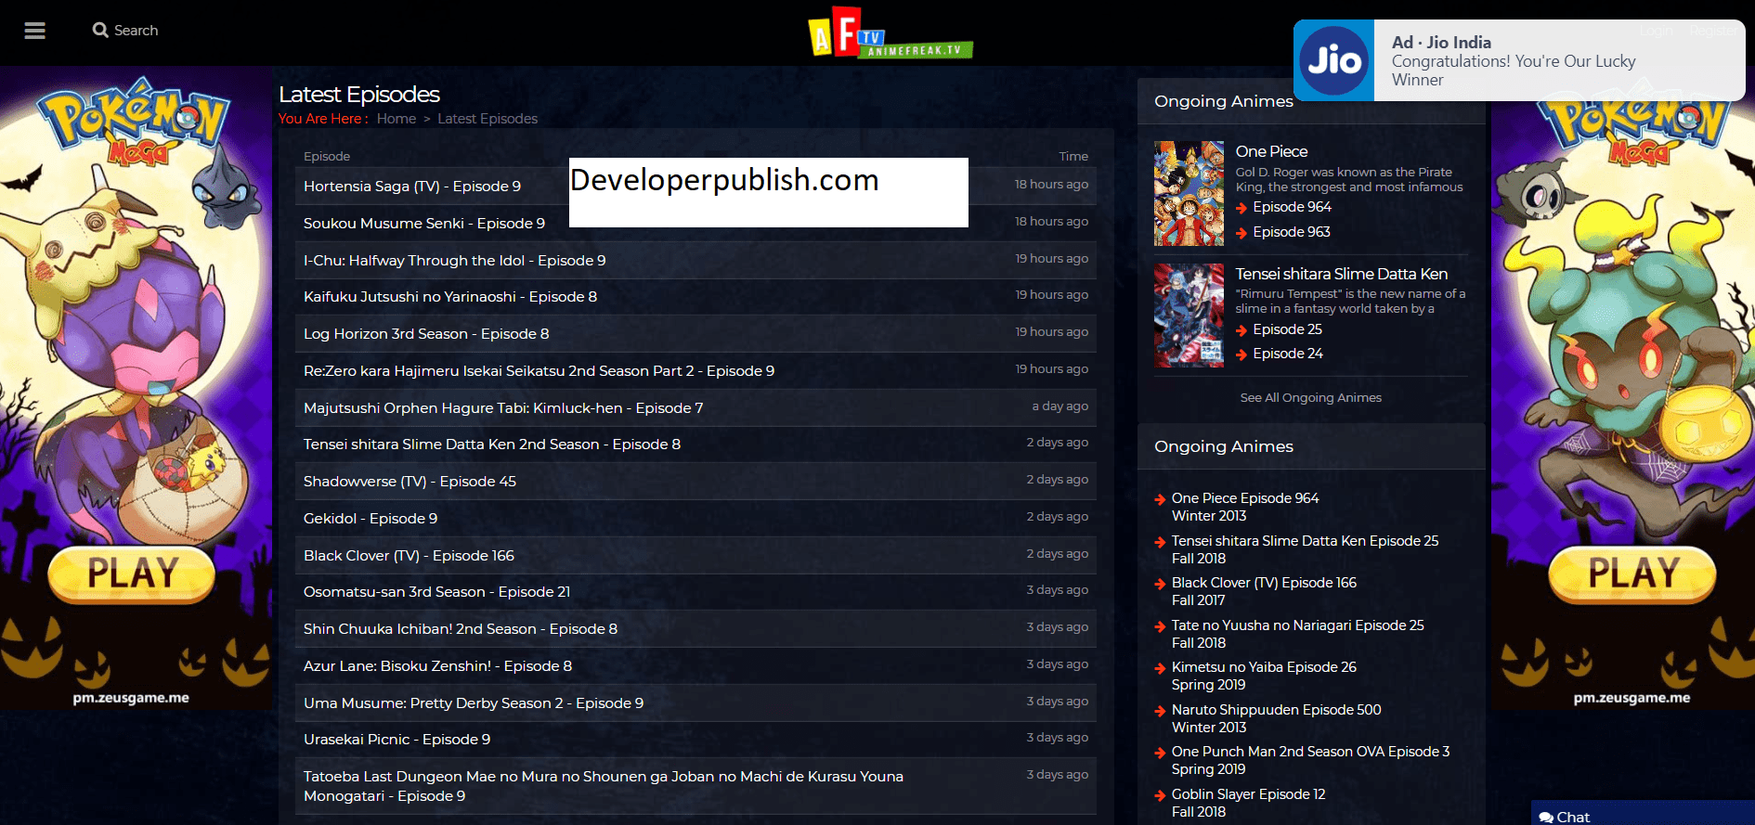1755x825 pixels.
Task: Click arrow beside Naruto Shippuuden Episode 500
Action: (x=1160, y=711)
